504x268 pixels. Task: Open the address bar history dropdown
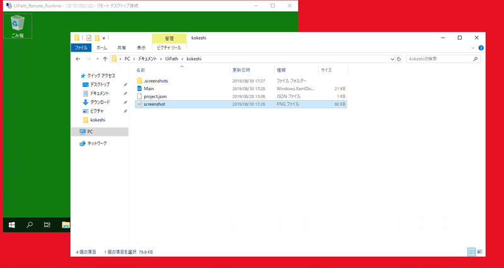click(392, 59)
